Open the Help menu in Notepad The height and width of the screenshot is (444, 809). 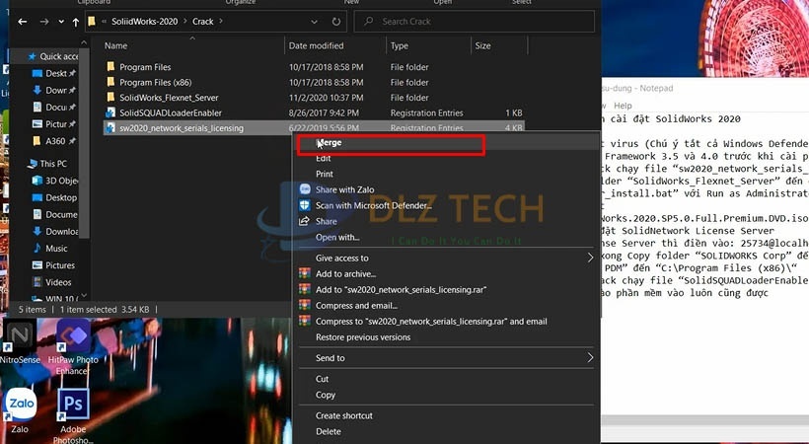point(623,106)
